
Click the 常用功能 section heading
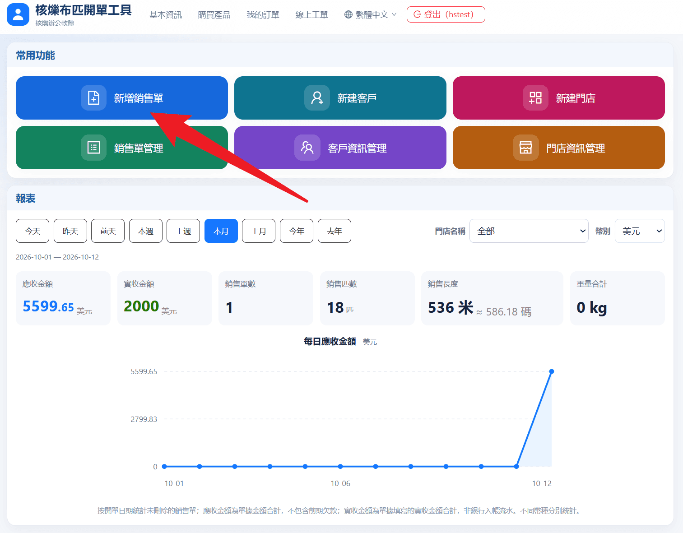point(35,56)
